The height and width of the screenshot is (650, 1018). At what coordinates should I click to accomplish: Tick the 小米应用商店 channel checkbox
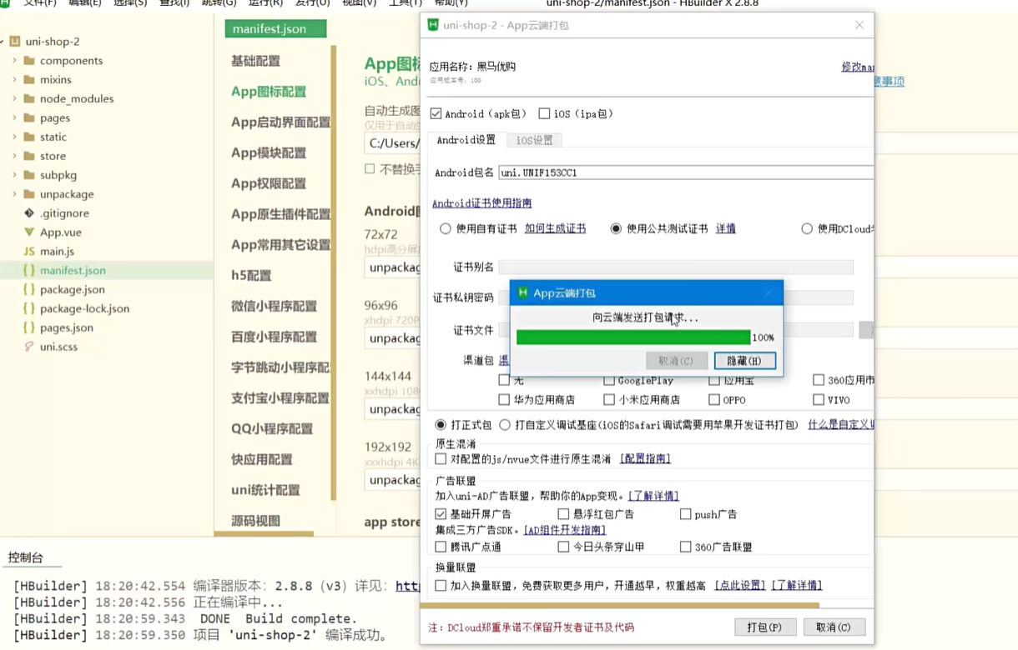609,400
